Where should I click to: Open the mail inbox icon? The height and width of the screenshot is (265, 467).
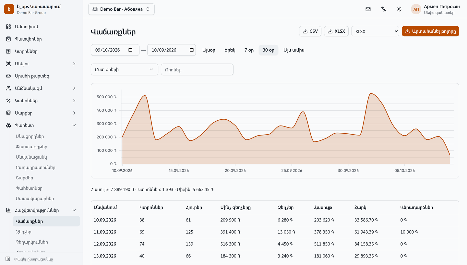tap(368, 9)
